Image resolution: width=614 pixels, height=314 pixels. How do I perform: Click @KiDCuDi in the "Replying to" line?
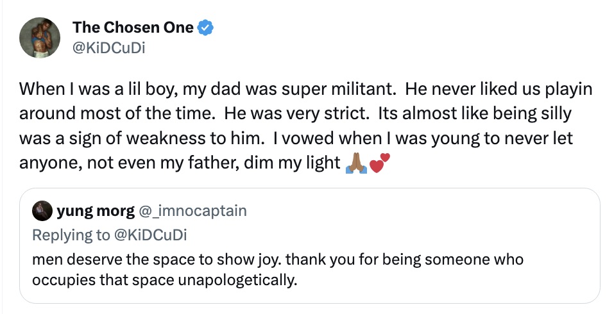pos(149,235)
